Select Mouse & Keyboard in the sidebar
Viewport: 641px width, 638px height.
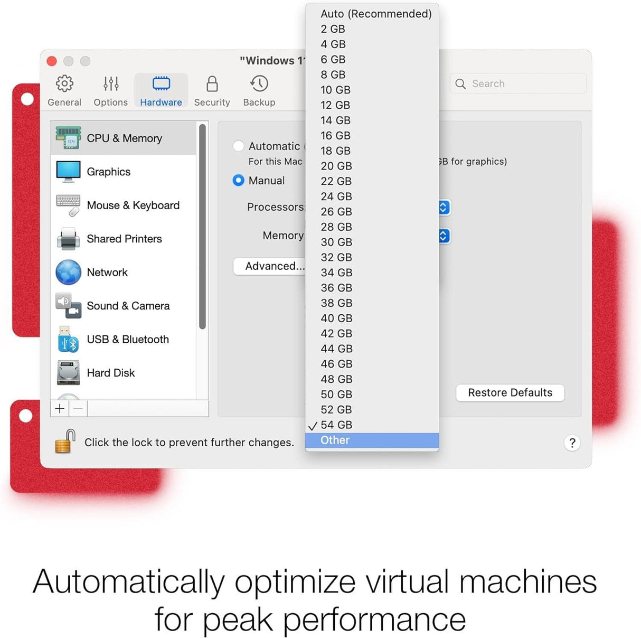(68, 205)
